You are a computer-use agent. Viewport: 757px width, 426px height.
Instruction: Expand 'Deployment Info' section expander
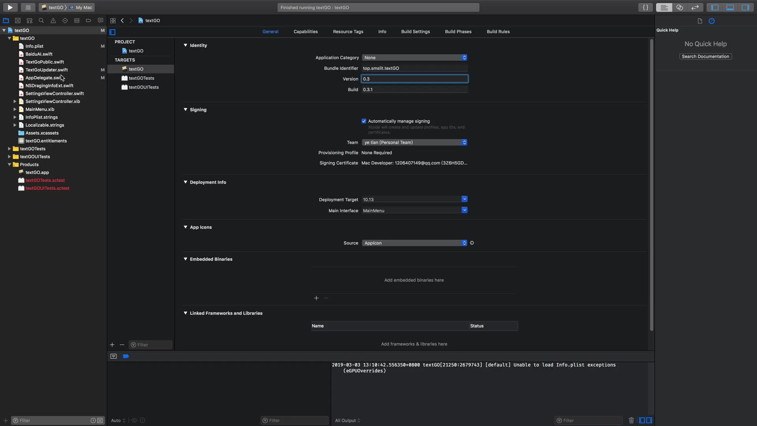point(186,183)
